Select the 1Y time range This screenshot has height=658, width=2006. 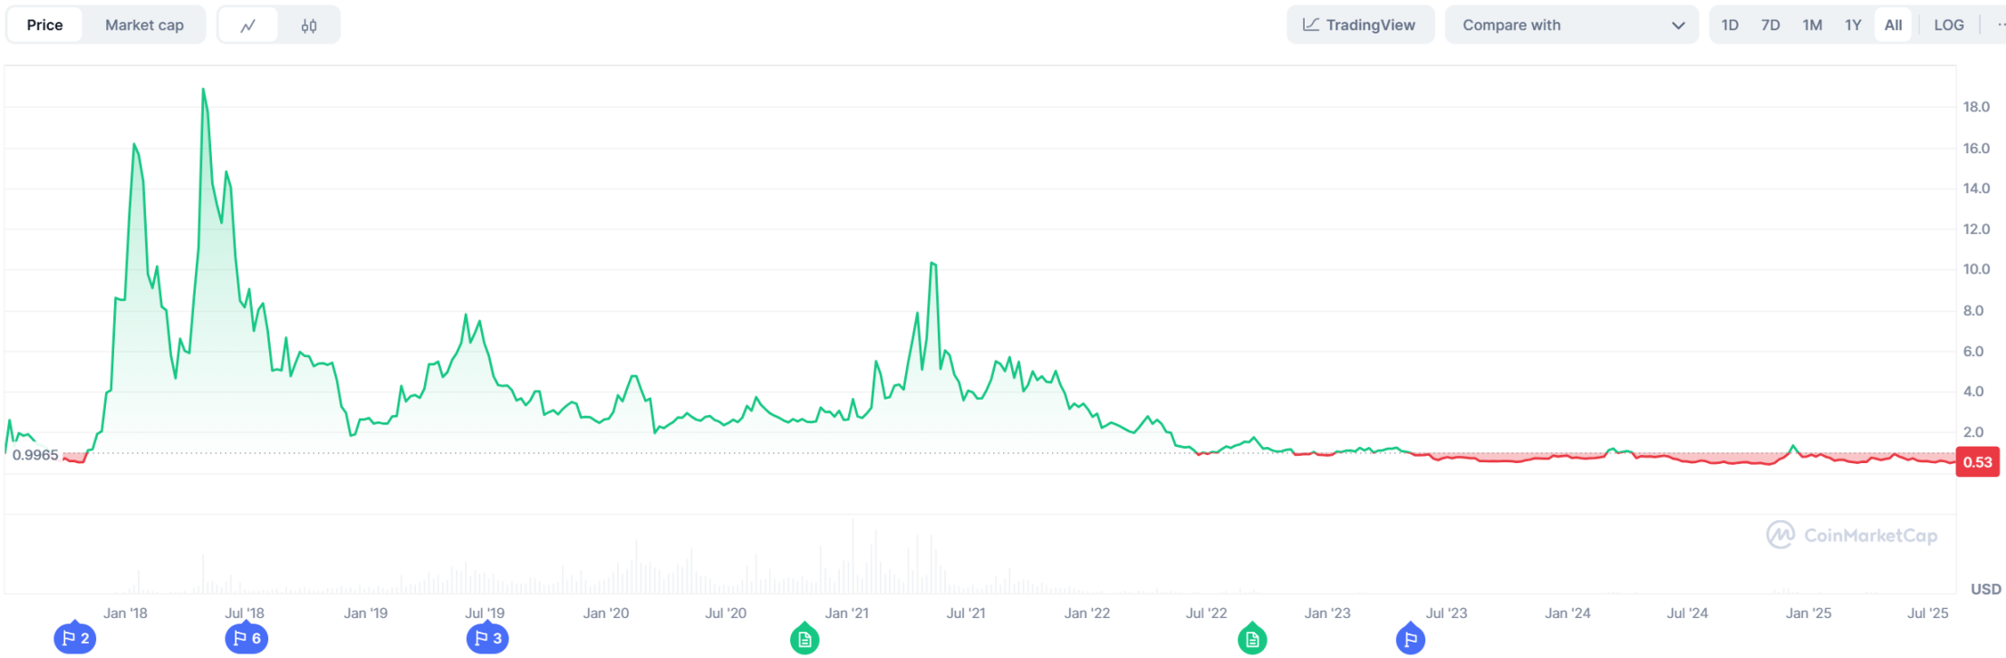pyautogui.click(x=1853, y=25)
